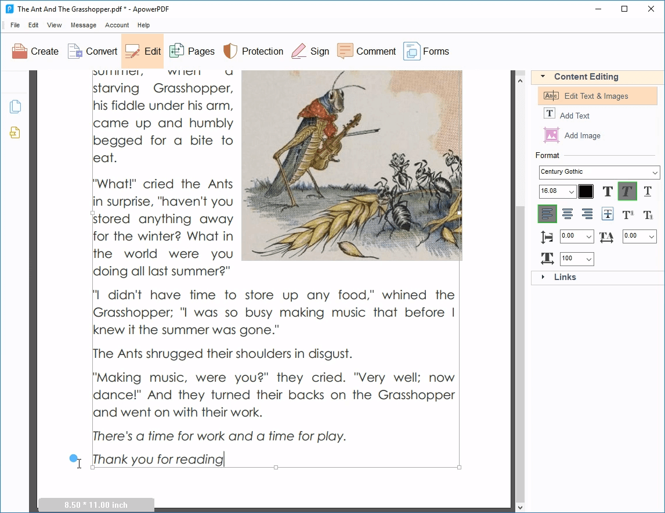Toggle bold formatting on selected text
The width and height of the screenshot is (665, 513).
coord(607,191)
